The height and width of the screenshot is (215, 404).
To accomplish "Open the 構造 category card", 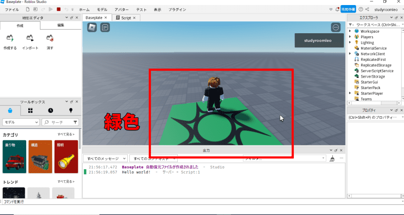I will coord(40,157).
